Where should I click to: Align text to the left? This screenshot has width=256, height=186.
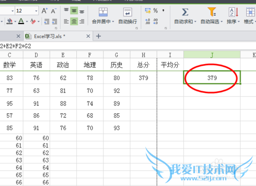click(66, 22)
